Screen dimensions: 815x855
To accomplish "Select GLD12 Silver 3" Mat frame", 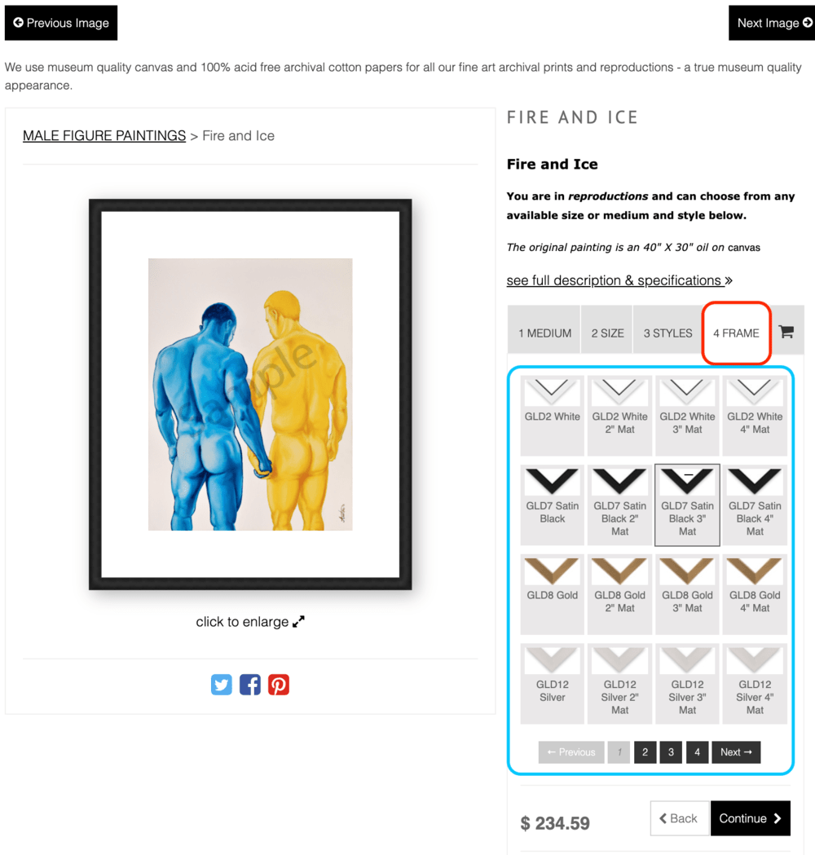I will [687, 684].
